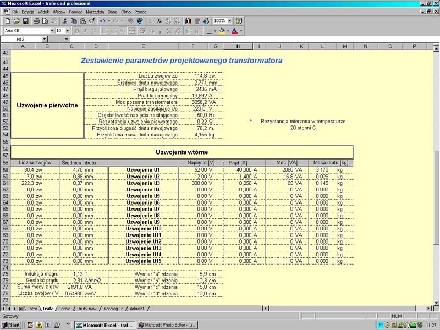Toggle Bold formatting button
The height and width of the screenshot is (330, 440).
point(77,31)
